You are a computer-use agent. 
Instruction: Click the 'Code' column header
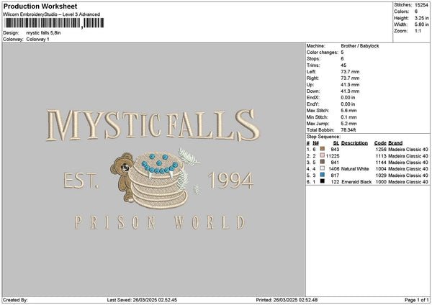coord(380,143)
